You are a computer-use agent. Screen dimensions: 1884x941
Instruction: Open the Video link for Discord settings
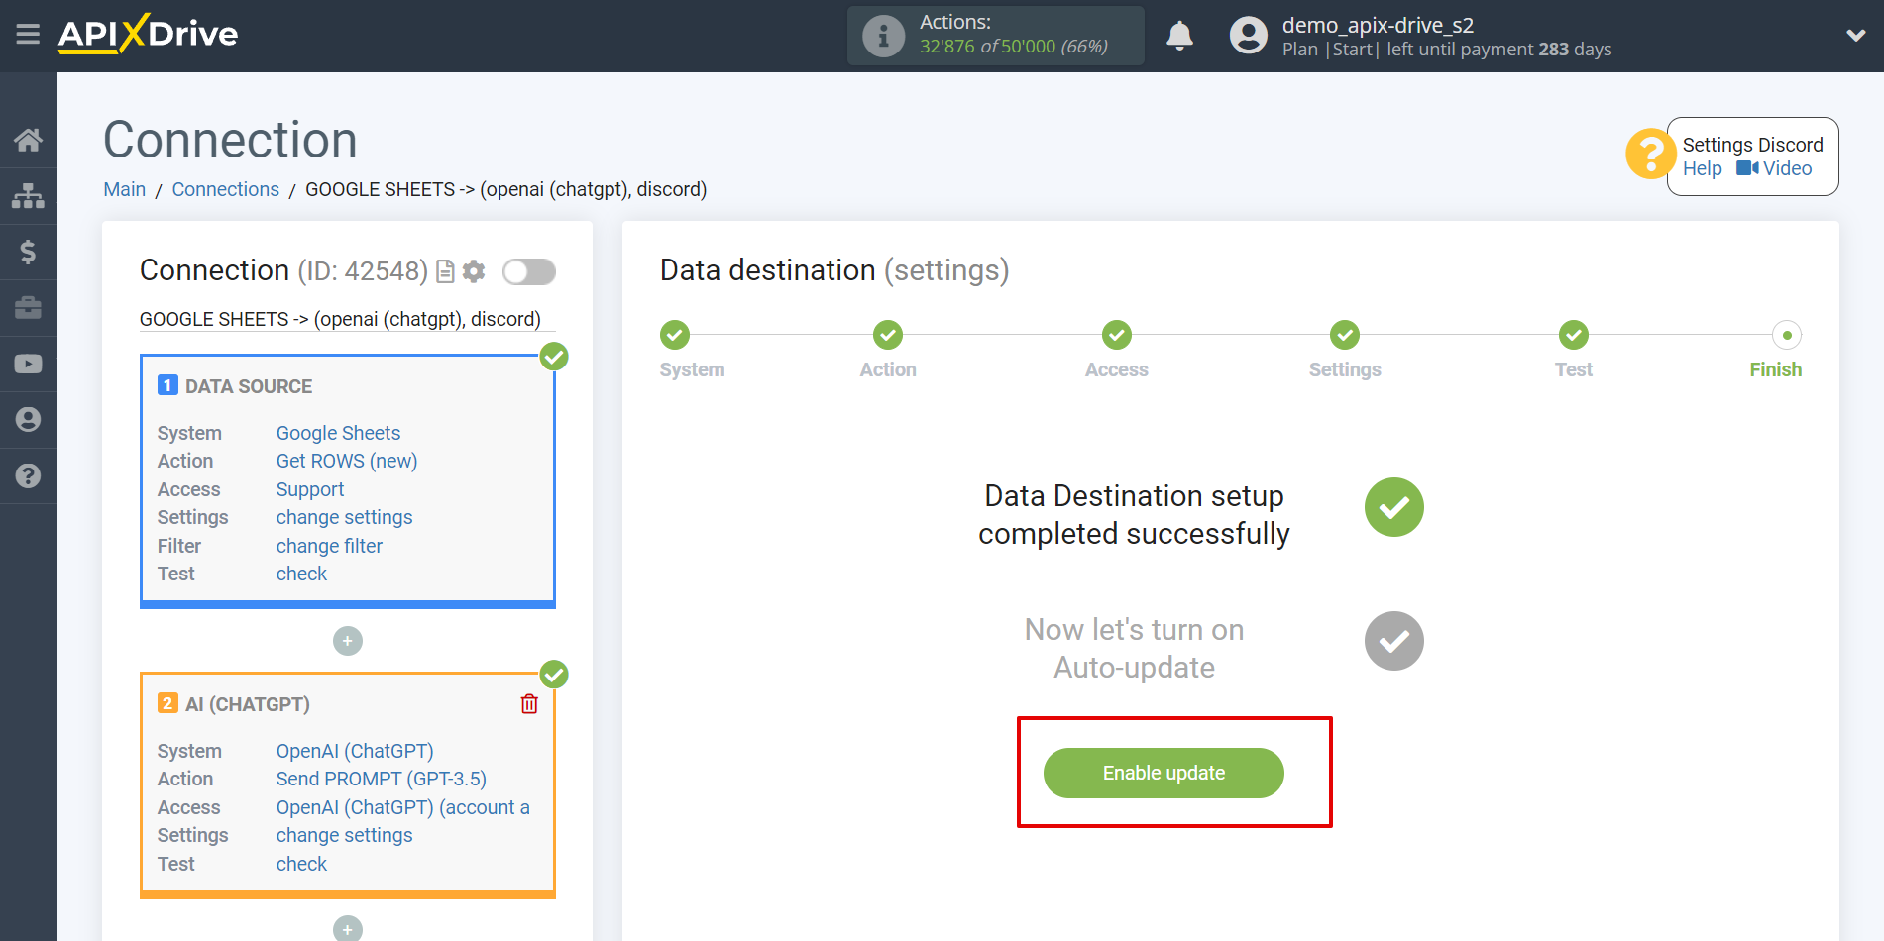click(1774, 169)
